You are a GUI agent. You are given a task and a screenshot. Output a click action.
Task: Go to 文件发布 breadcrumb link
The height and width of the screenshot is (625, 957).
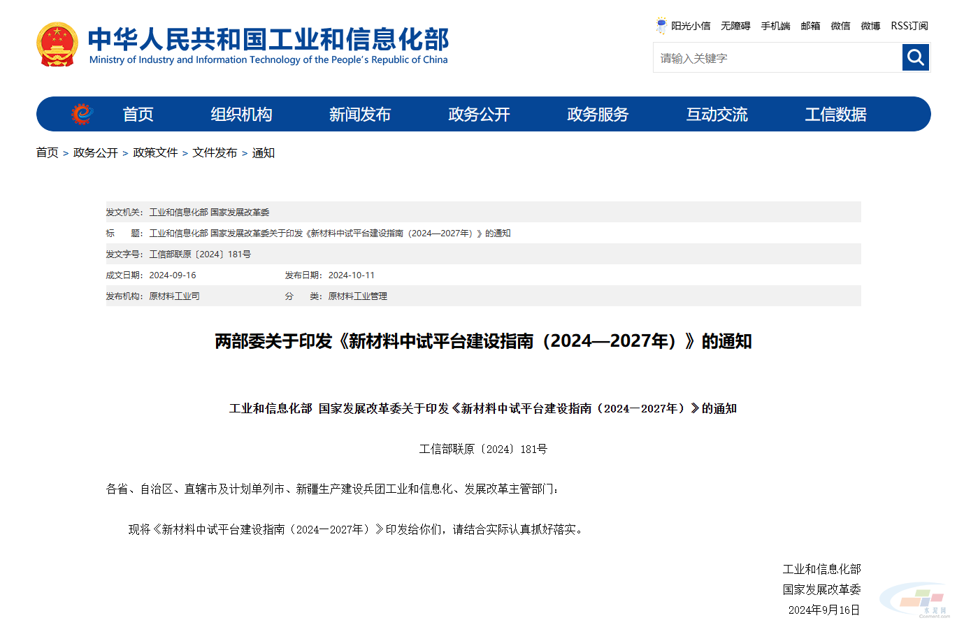[x=215, y=152]
